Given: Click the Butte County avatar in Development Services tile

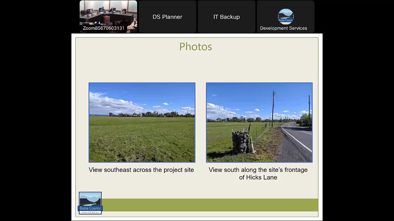Looking at the screenshot, I should pyautogui.click(x=285, y=17).
